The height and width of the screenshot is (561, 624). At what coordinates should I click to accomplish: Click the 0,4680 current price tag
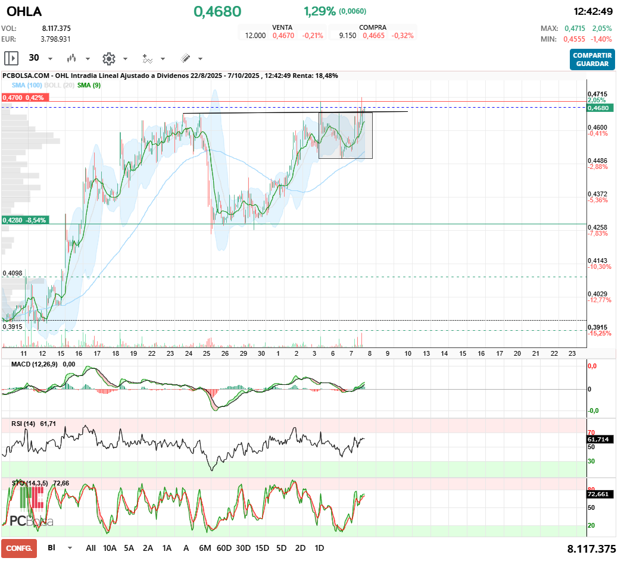tap(600, 108)
